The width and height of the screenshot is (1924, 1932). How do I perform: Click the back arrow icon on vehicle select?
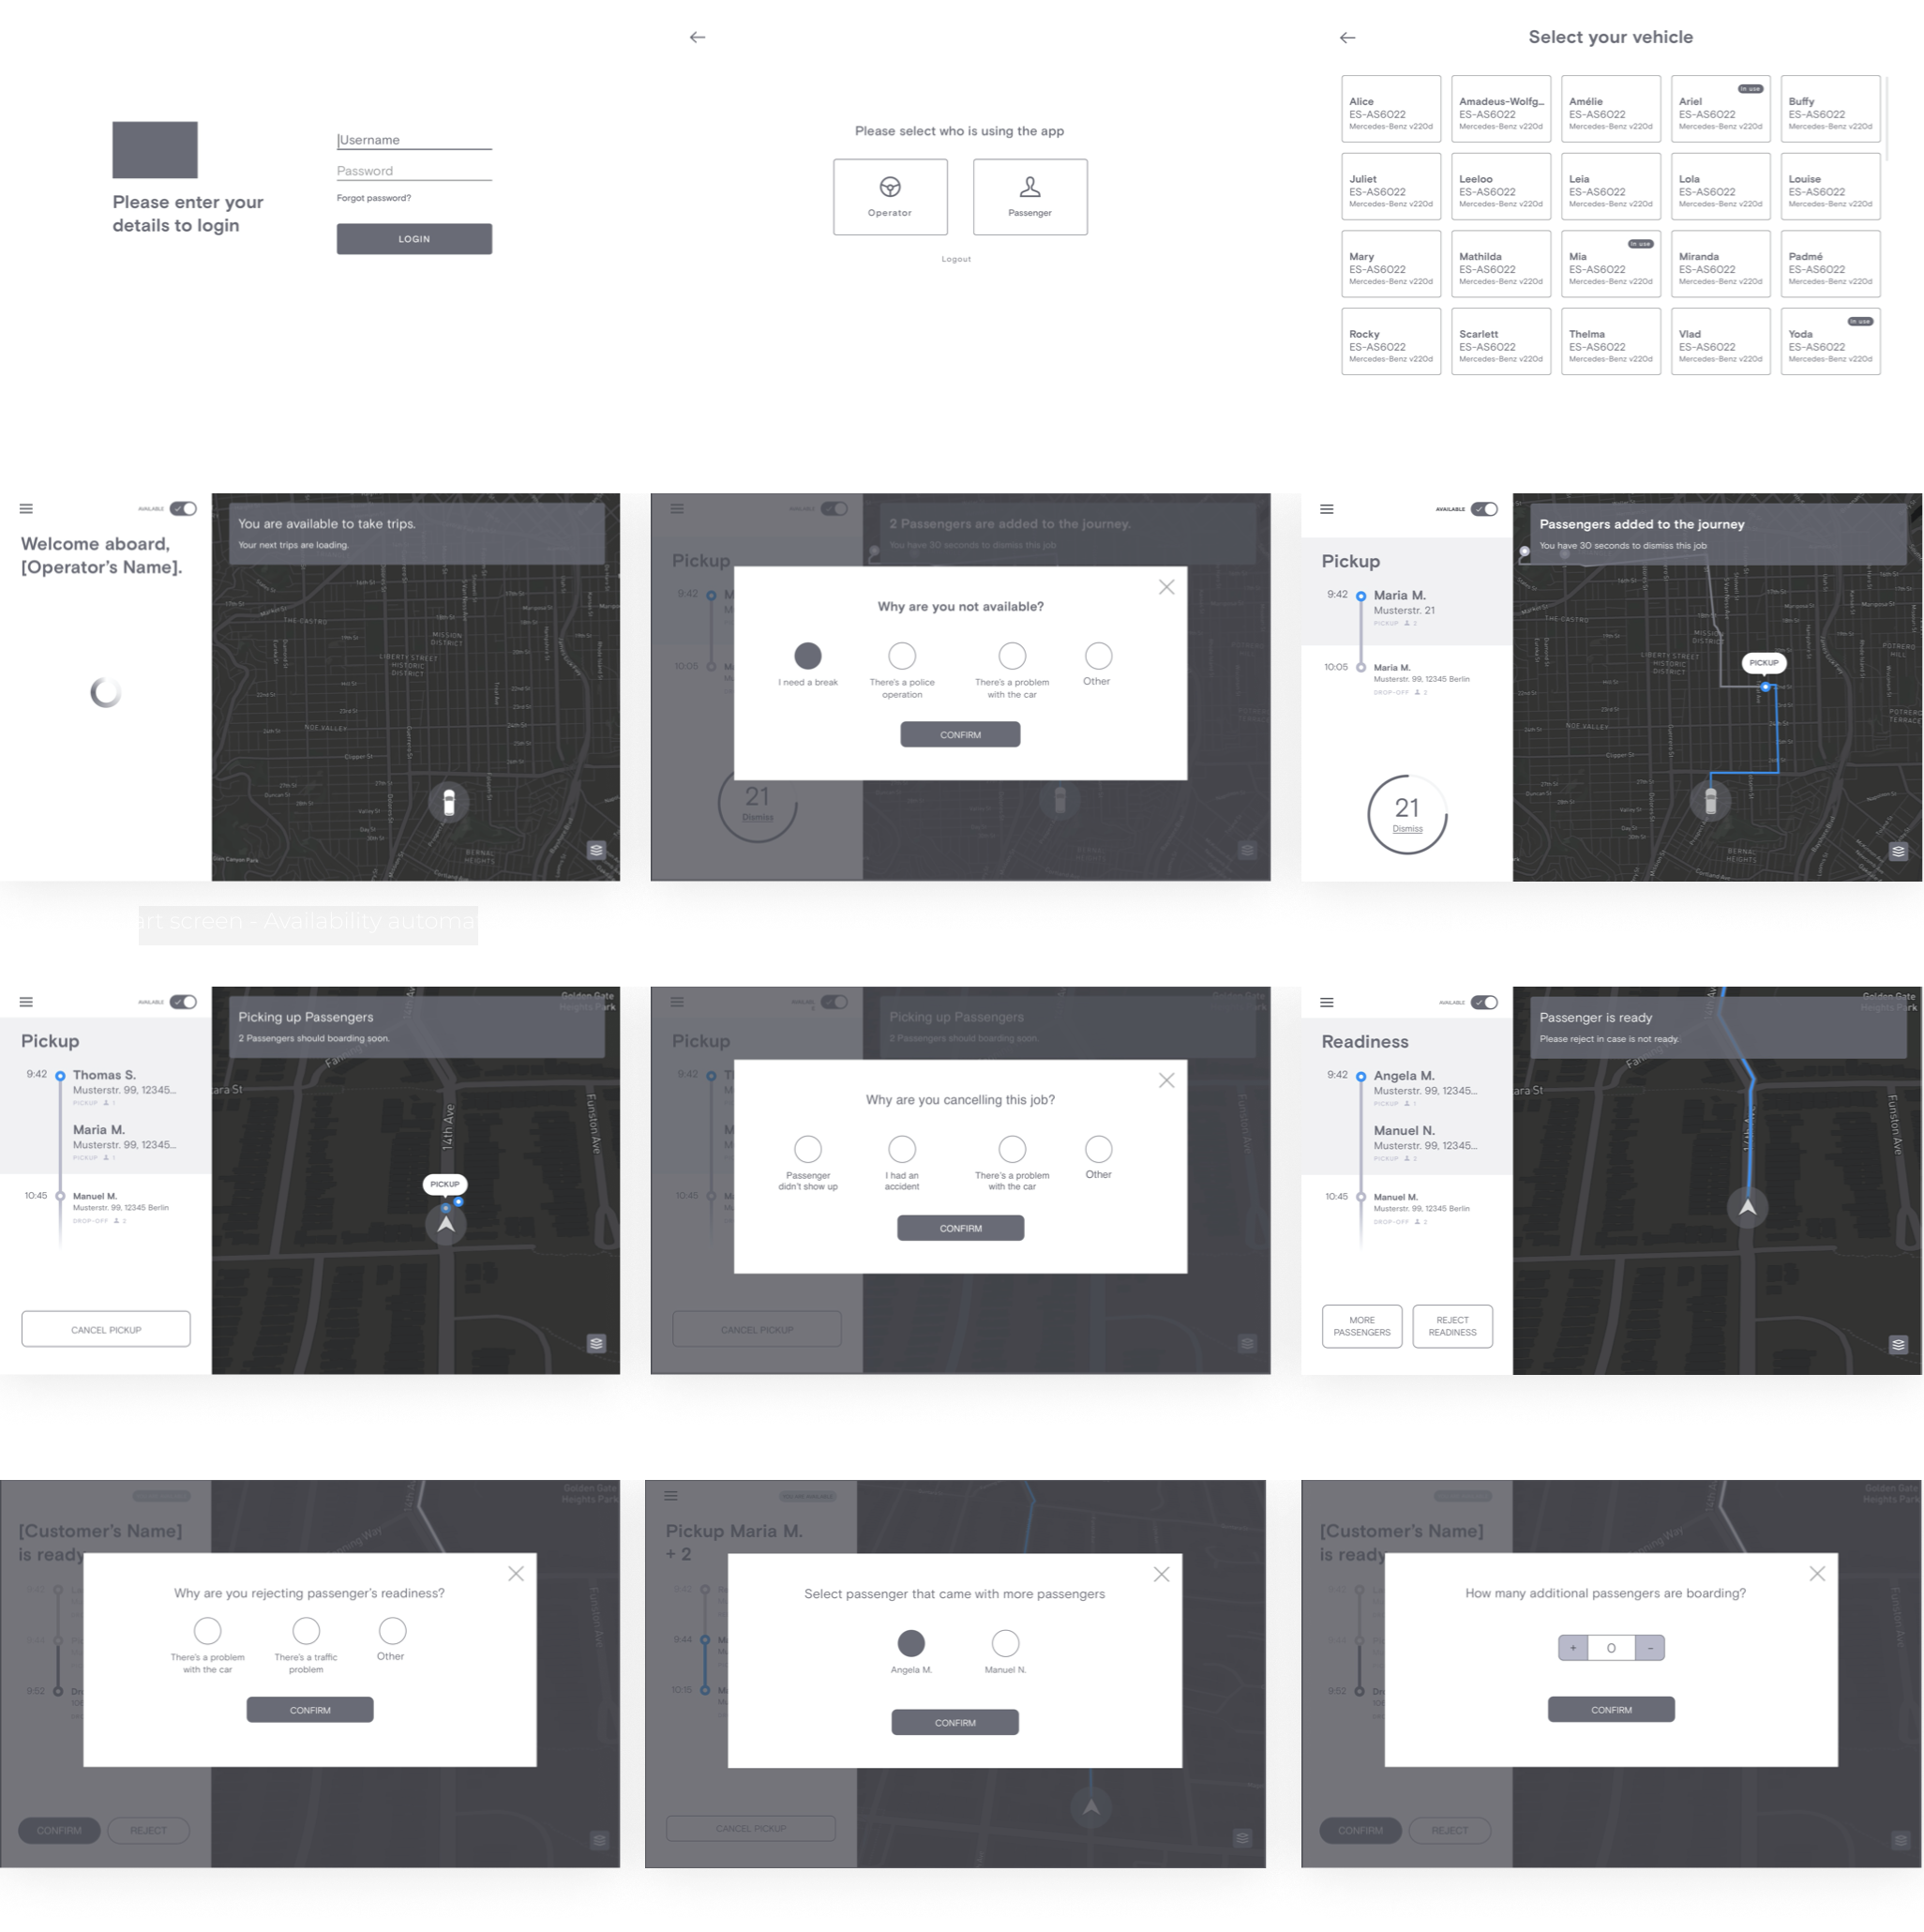click(x=1348, y=37)
